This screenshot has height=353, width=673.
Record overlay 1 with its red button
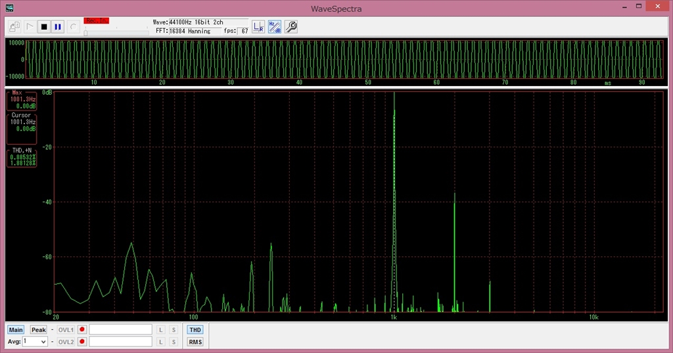pos(82,330)
